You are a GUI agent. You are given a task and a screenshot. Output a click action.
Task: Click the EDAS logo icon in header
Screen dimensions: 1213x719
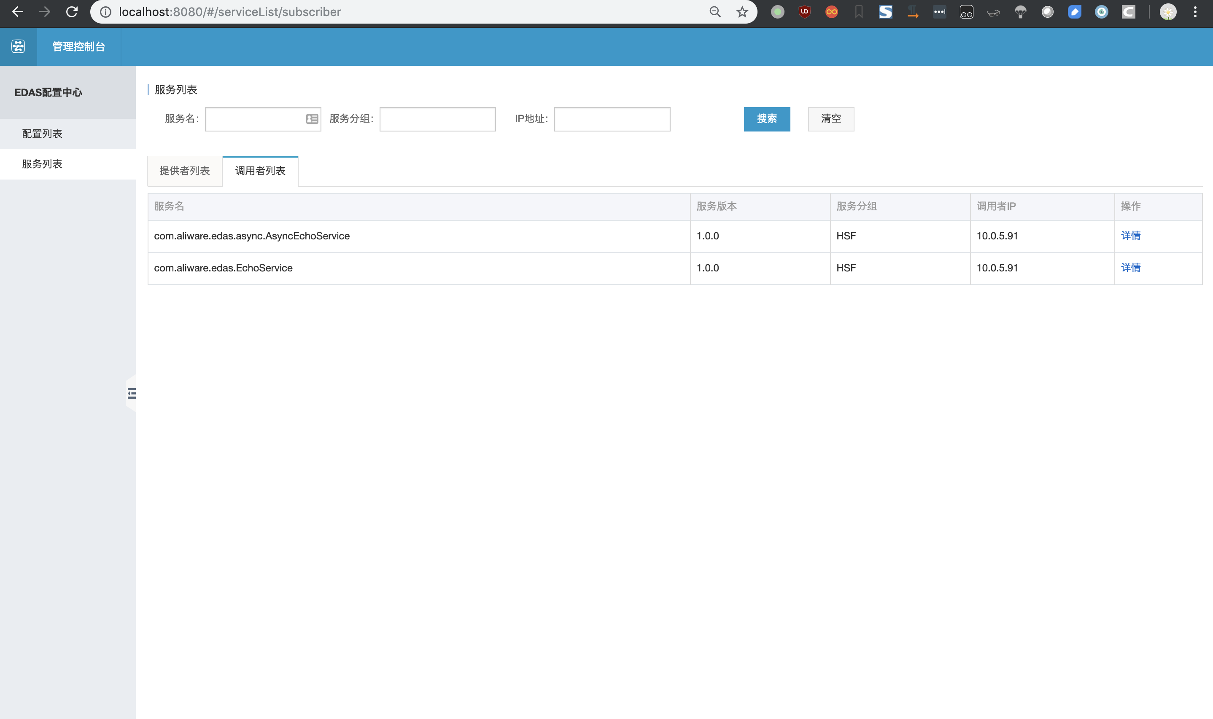point(18,46)
